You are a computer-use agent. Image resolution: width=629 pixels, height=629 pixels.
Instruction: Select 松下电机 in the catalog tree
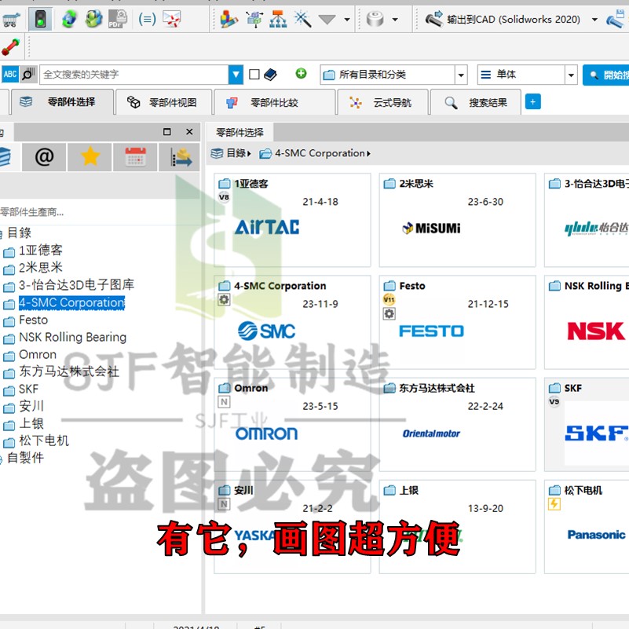coord(44,441)
